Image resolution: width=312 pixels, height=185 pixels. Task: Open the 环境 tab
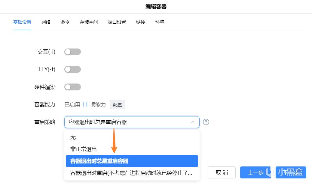[160, 22]
